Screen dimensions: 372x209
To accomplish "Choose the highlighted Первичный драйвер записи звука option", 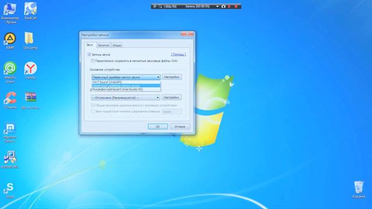I will point(126,85).
